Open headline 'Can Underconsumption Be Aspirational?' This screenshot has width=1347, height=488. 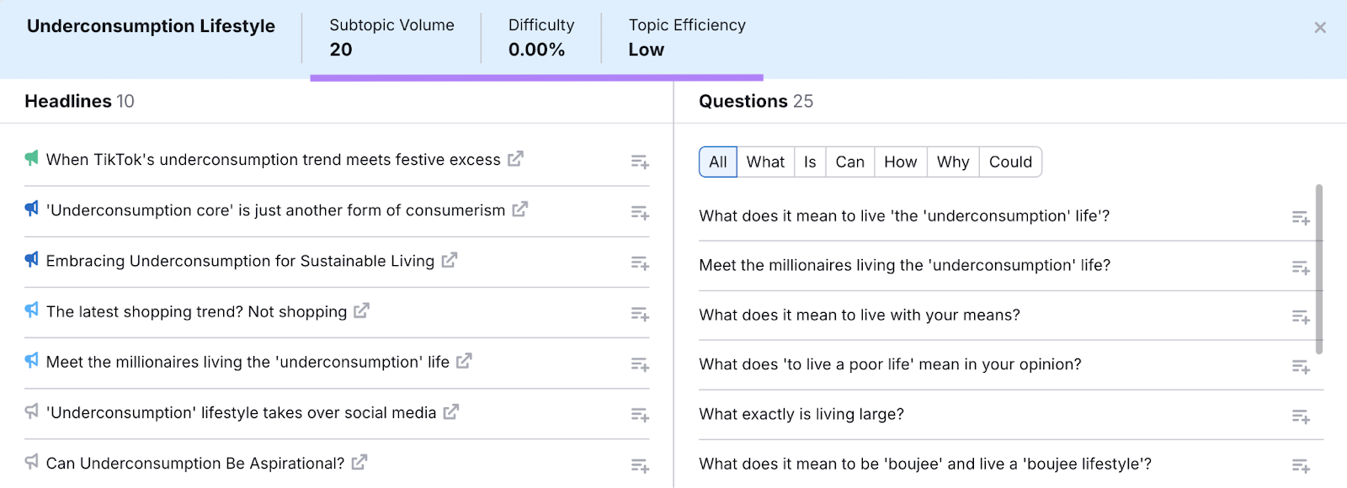(x=195, y=463)
